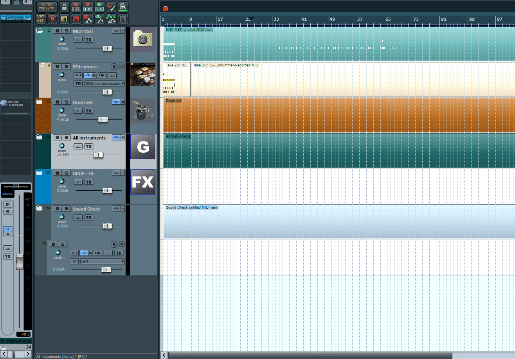The width and height of the screenshot is (515, 359).
Task: Open the EZdrummer record mode arrow button
Action: (101, 75)
